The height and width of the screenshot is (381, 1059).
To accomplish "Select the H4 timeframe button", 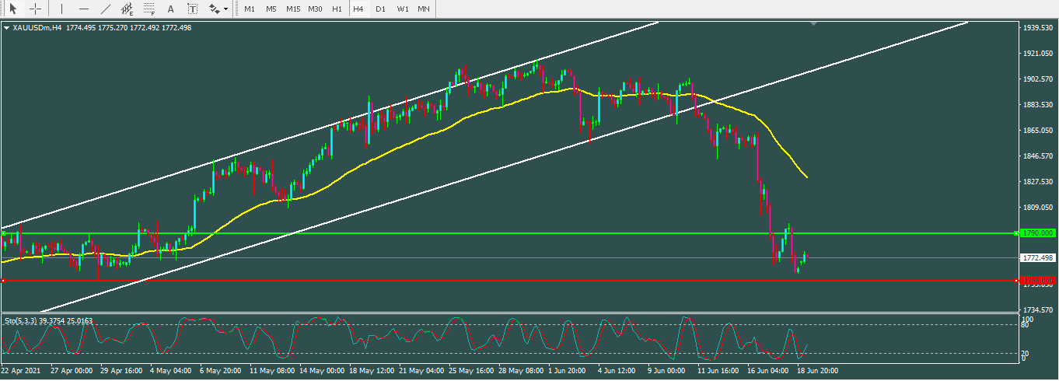I will click(x=358, y=9).
